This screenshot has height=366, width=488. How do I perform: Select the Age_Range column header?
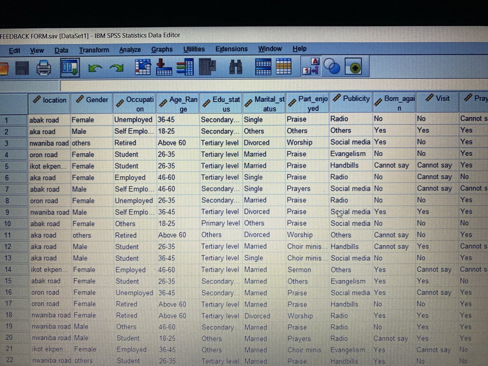[178, 104]
